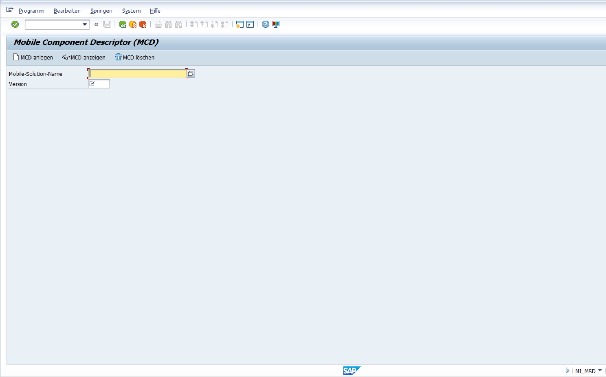Click the Generate Shortcut icon
Viewport: 606px width, 377px height.
[x=250, y=25]
